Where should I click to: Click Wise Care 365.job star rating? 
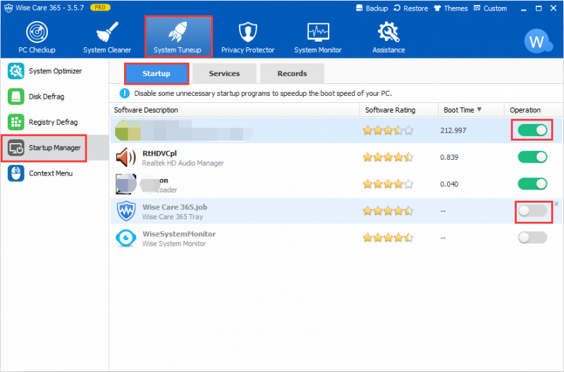388,211
